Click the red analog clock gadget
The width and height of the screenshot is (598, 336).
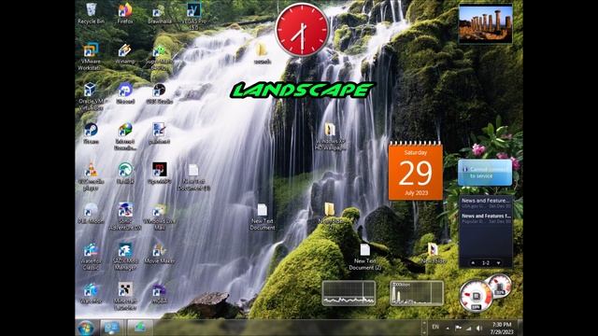point(302,29)
